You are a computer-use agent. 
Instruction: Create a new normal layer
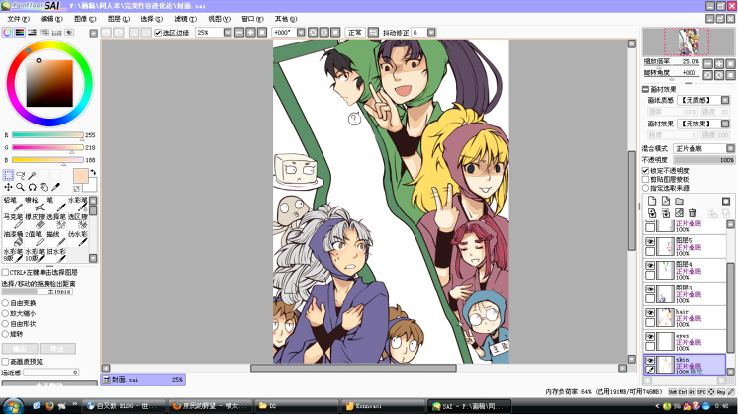pos(652,201)
